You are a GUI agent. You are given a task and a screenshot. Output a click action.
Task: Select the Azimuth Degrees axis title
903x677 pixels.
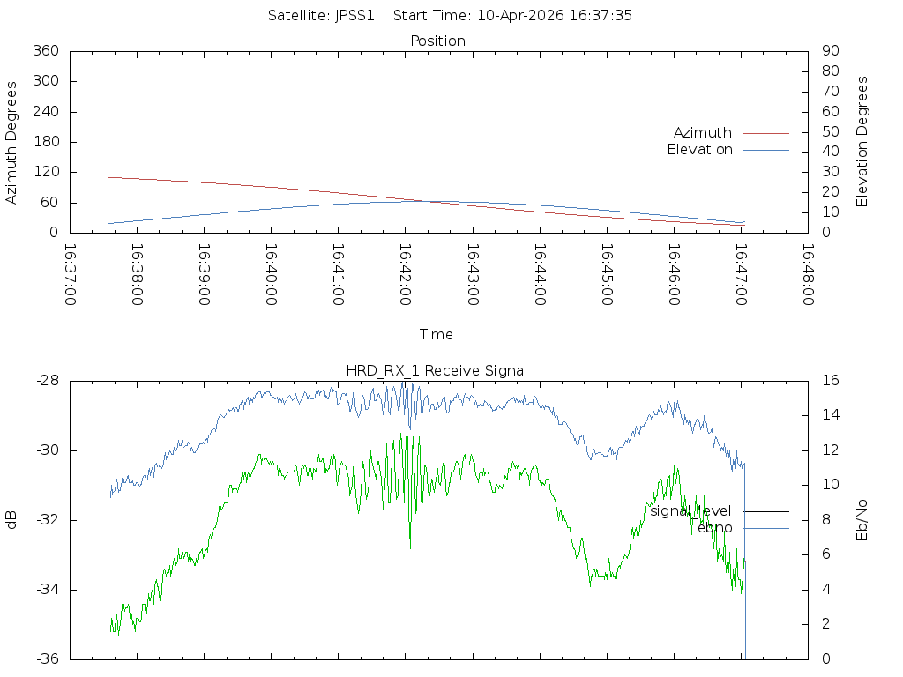[x=12, y=143]
